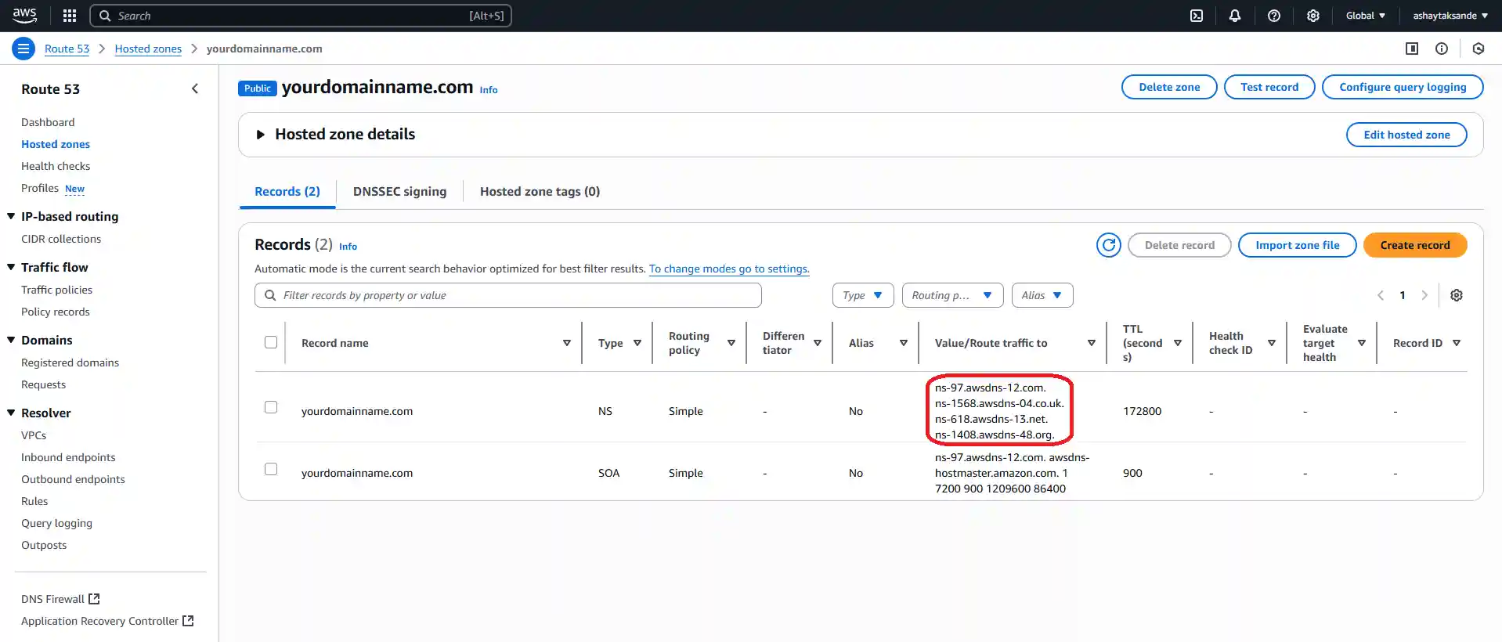Screen dimensions: 1502x642
Task: Select all records checkbox in header
Action: [271, 342]
